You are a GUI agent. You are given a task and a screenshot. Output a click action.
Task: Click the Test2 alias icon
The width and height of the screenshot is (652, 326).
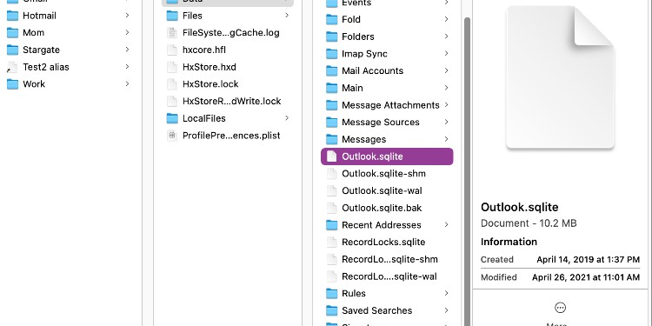pos(13,67)
